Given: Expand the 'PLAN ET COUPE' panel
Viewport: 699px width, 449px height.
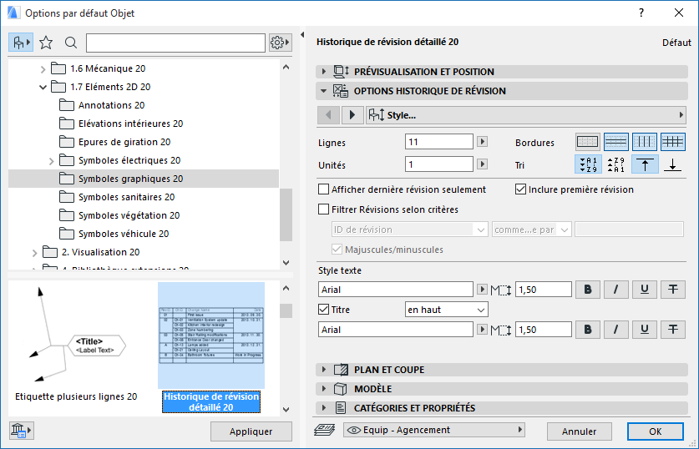Looking at the screenshot, I should click(389, 370).
